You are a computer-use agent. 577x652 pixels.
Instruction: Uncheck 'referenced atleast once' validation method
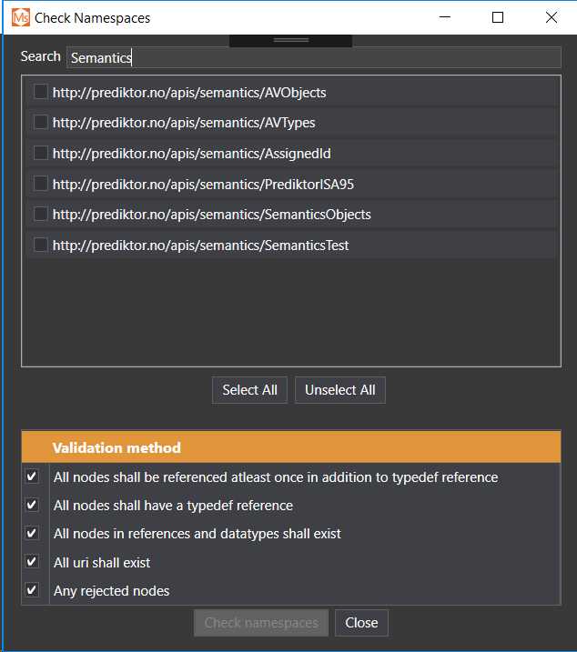pyautogui.click(x=33, y=476)
